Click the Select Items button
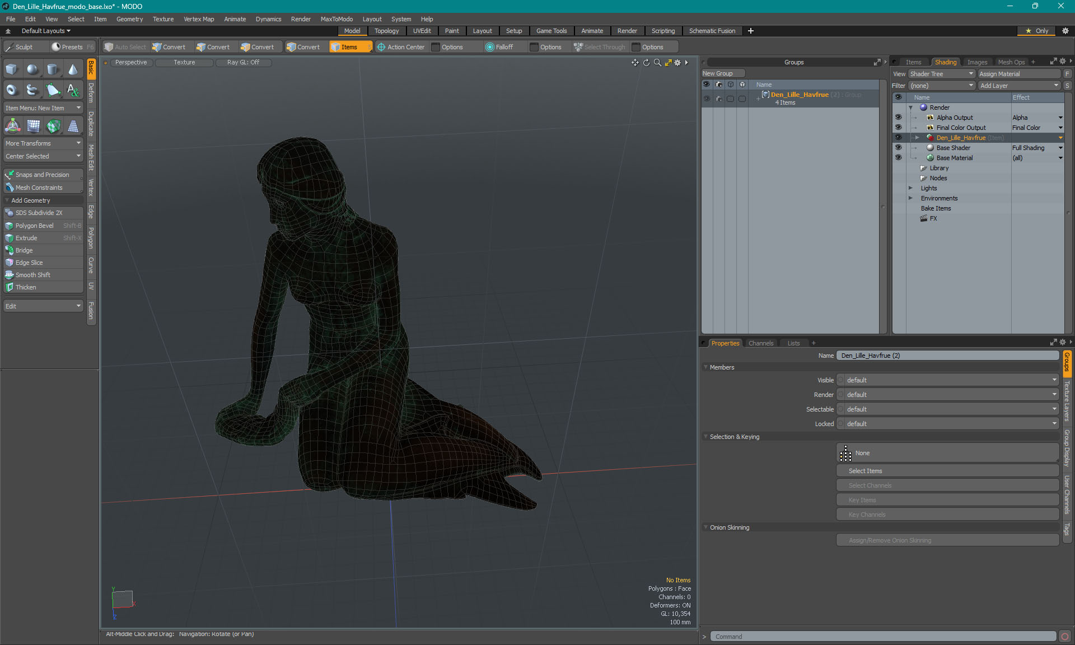 point(947,471)
